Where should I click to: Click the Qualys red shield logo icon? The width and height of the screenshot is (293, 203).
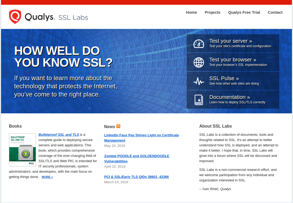(15, 17)
